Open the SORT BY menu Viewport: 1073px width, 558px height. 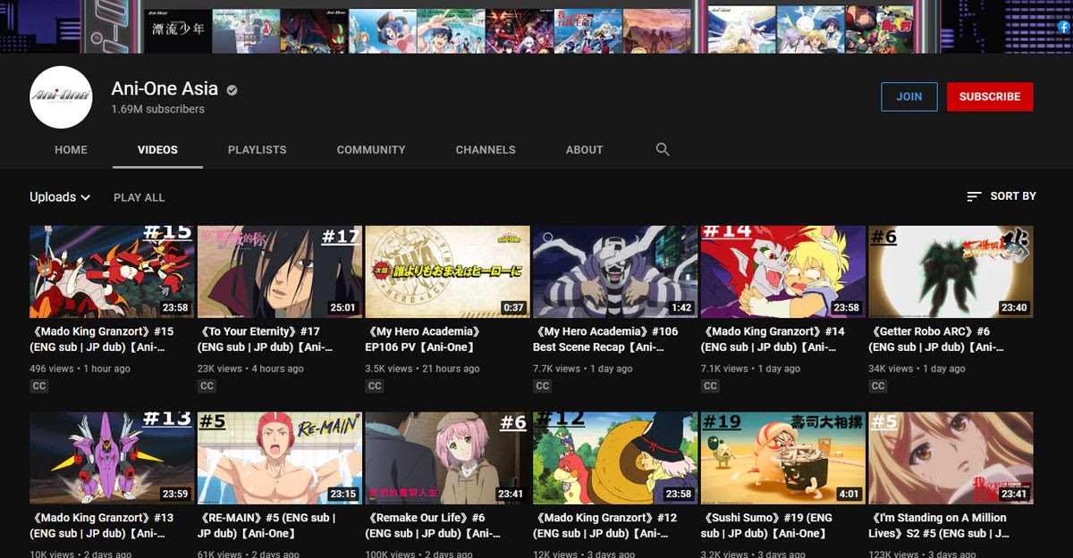tap(1001, 196)
